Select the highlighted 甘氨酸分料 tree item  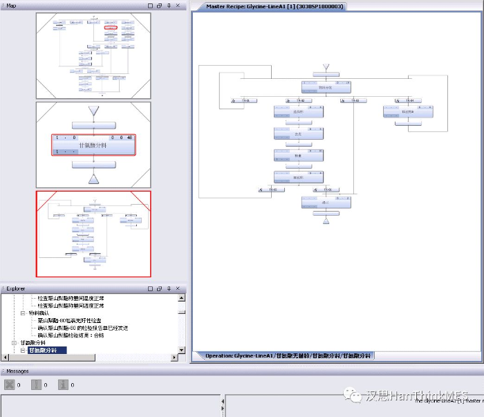pyautogui.click(x=47, y=351)
